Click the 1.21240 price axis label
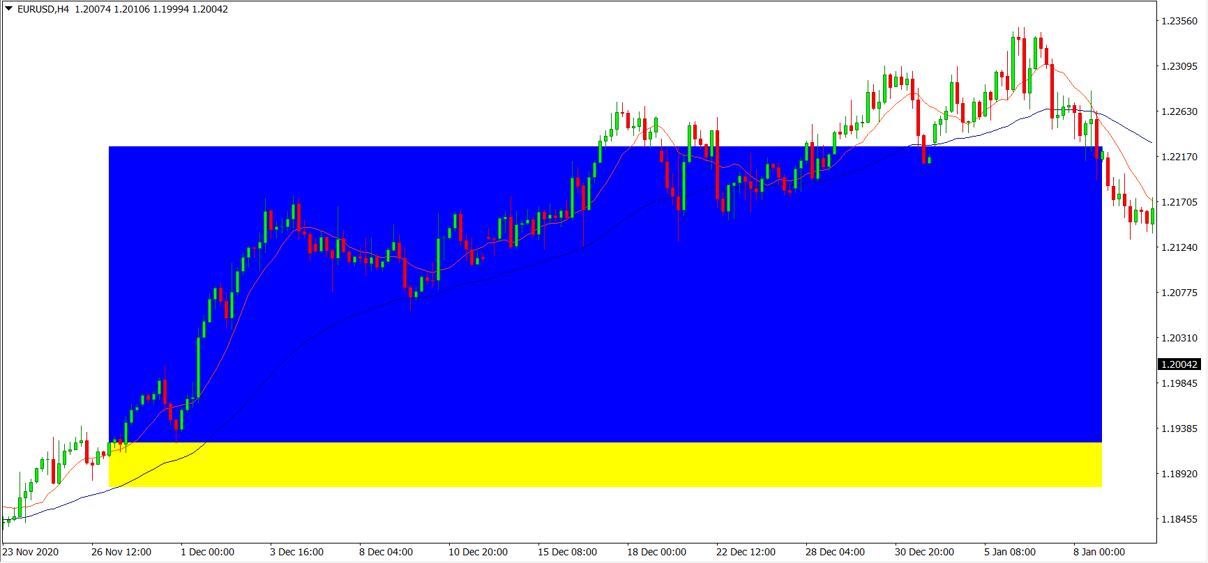The image size is (1208, 563). click(1179, 247)
